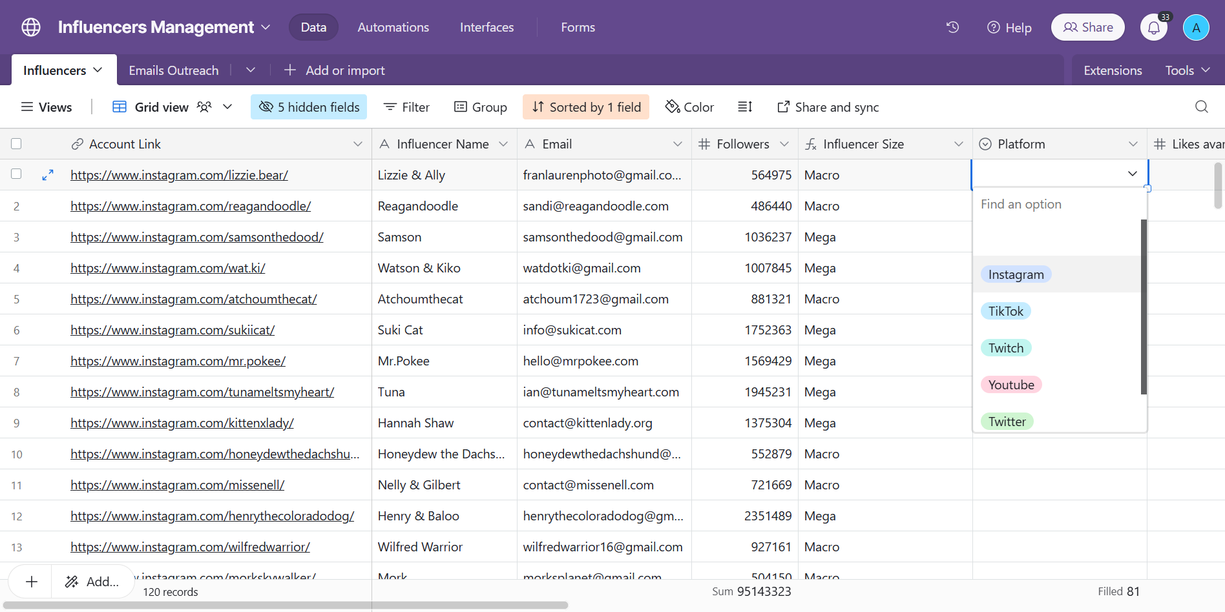Open the Email column menu arrow
The height and width of the screenshot is (612, 1225).
[678, 144]
